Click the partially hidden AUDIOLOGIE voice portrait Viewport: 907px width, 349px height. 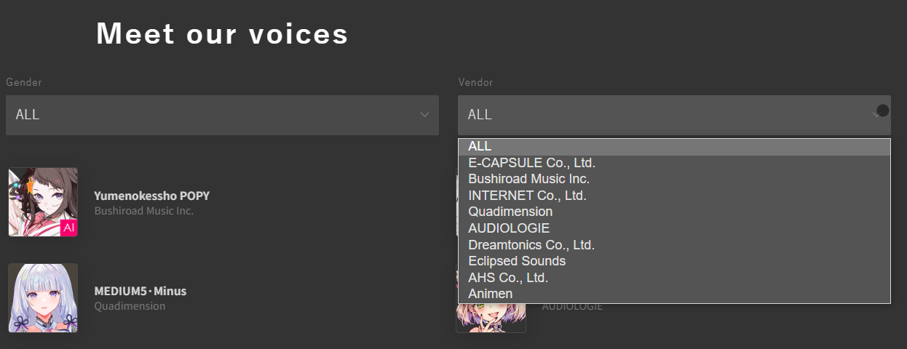pyautogui.click(x=491, y=318)
